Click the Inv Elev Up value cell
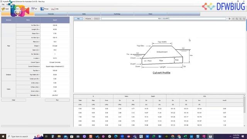 coord(55,38)
